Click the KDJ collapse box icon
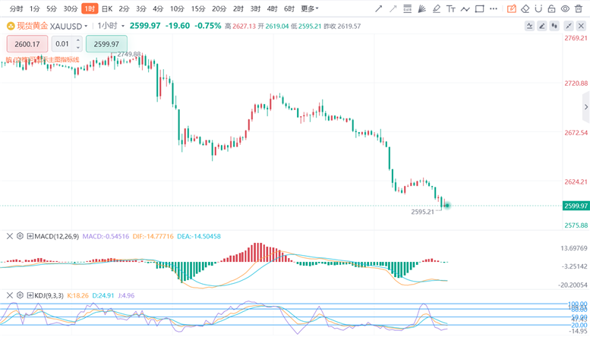590x337 pixels. coord(30,295)
